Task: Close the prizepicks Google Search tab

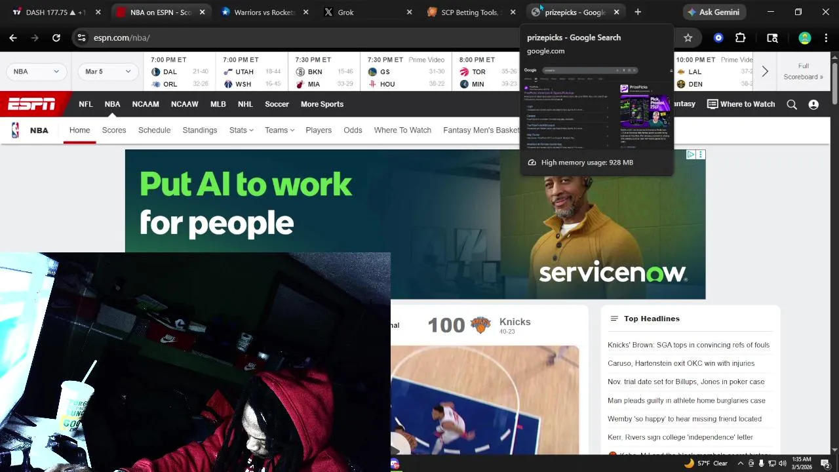Action: pos(616,12)
